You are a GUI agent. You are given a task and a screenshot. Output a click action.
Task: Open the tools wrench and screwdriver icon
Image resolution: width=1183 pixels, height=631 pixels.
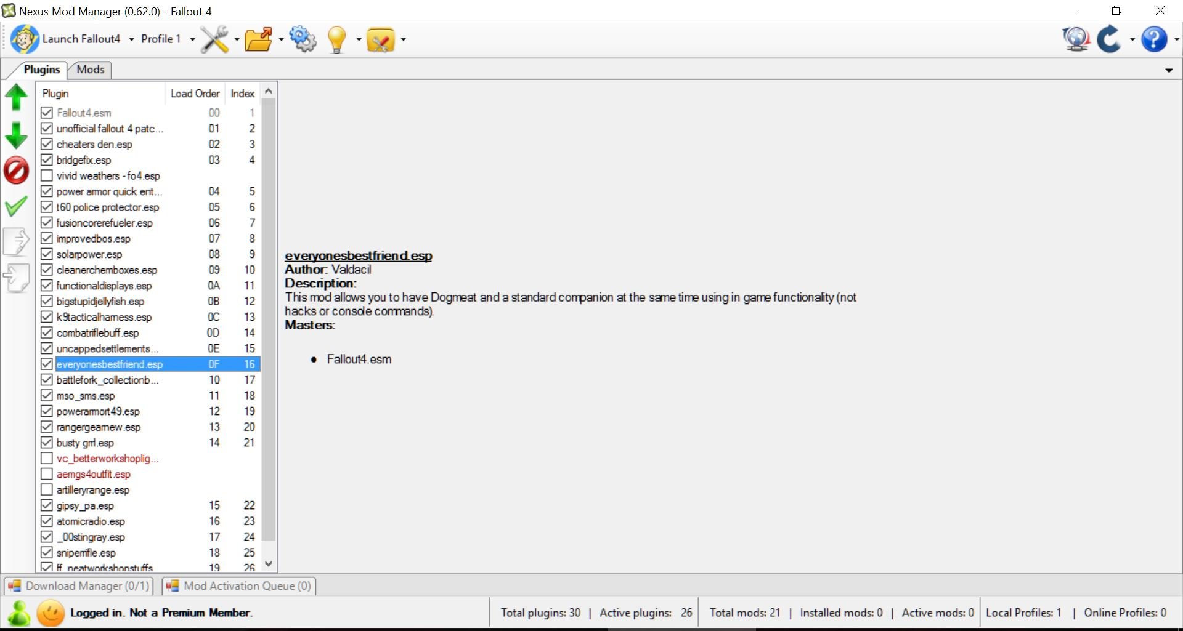215,39
